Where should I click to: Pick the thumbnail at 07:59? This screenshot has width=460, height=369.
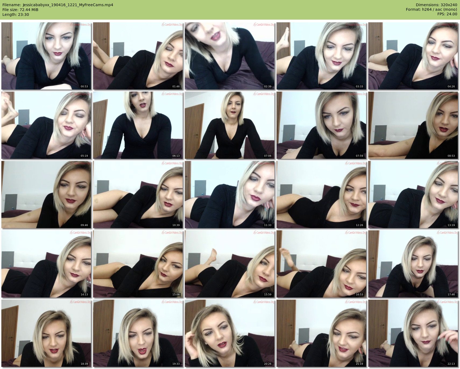click(321, 125)
